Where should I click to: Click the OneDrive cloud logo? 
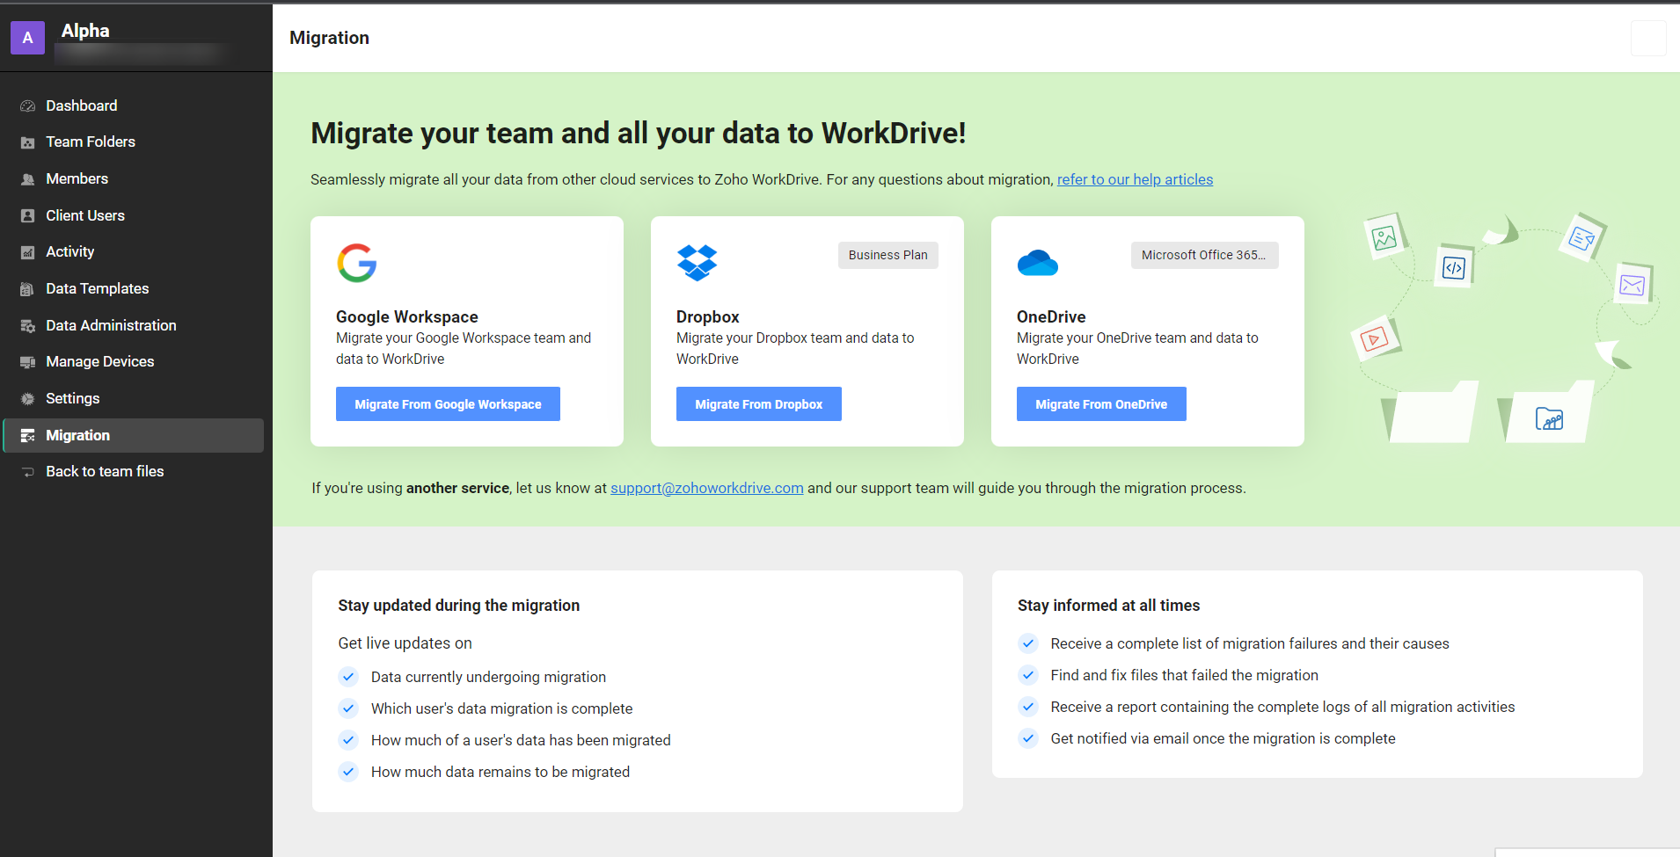coord(1038,263)
